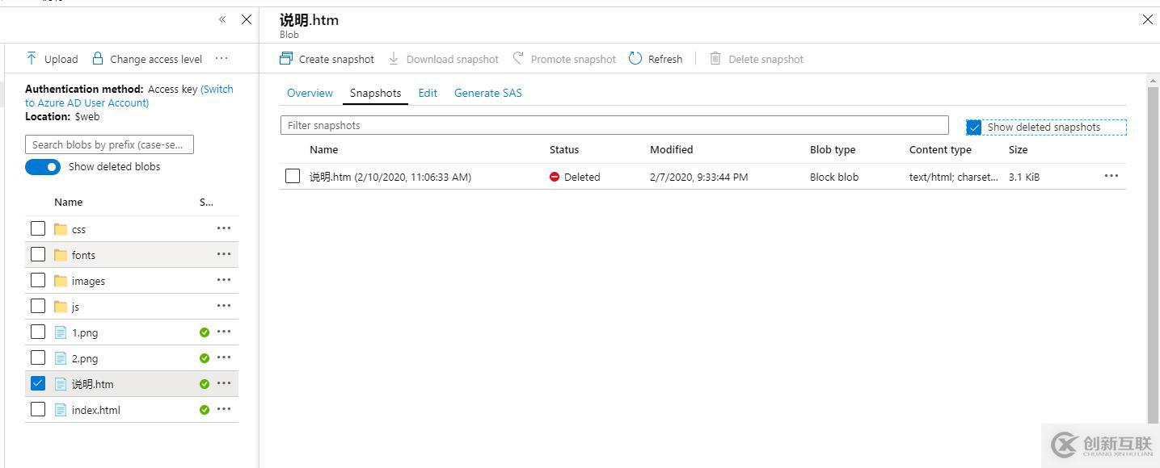The width and height of the screenshot is (1160, 468).
Task: Check the index.html checkbox
Action: pos(38,409)
